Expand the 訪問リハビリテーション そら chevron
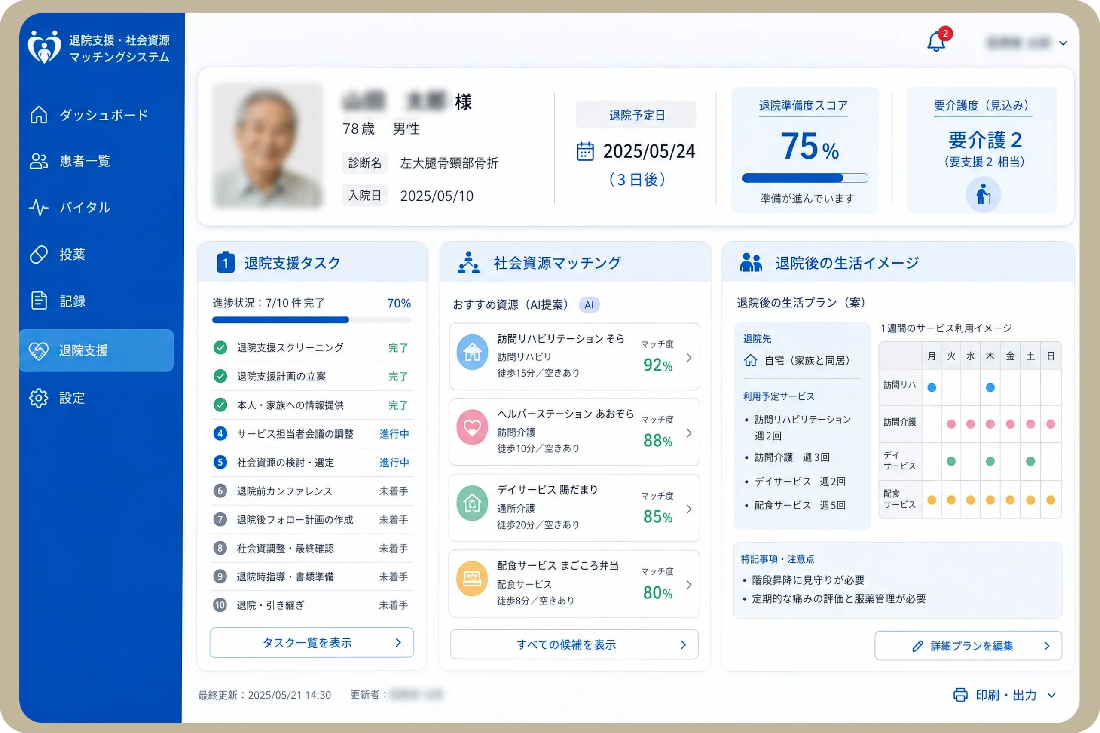 [x=689, y=358]
